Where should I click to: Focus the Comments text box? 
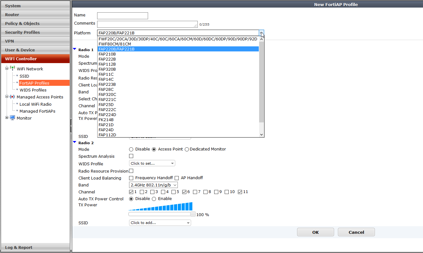coord(147,24)
